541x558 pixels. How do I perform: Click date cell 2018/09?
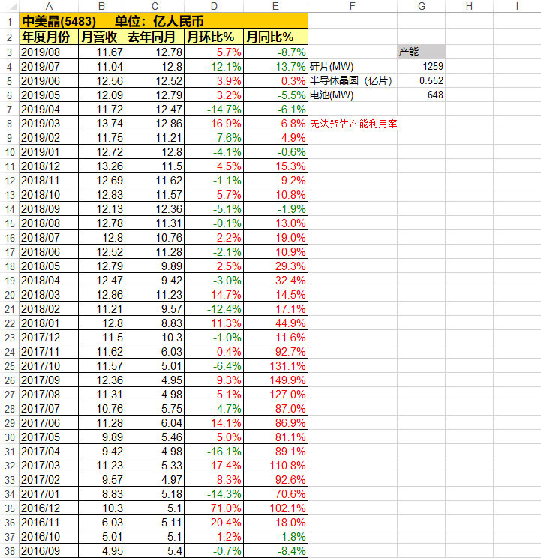pos(49,209)
